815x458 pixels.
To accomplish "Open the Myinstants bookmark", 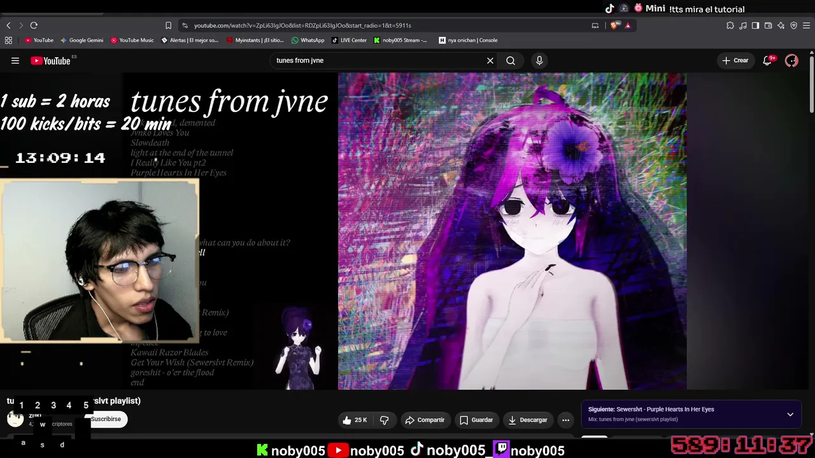I will pos(255,40).
